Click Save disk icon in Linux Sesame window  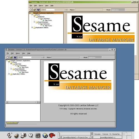(x=15, y=57)
